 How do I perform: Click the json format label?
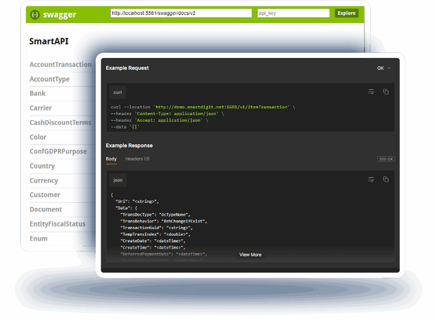(x=118, y=180)
